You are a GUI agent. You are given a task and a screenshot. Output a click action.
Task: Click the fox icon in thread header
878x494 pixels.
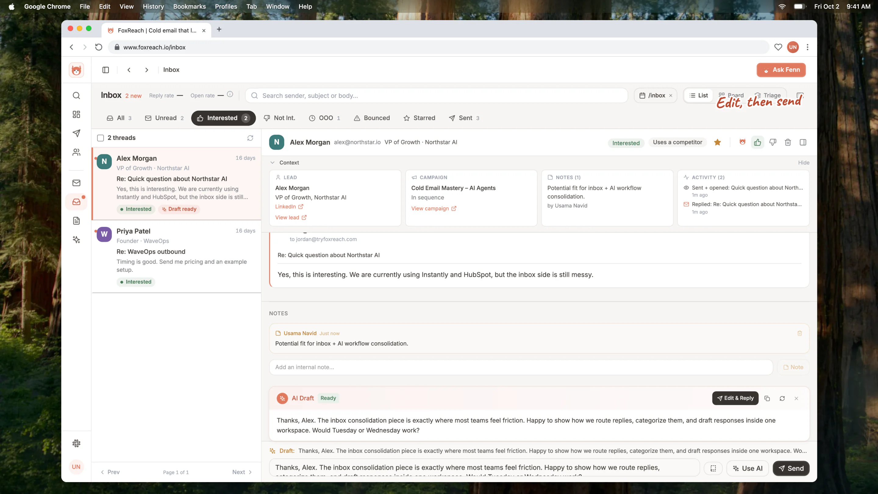click(742, 142)
